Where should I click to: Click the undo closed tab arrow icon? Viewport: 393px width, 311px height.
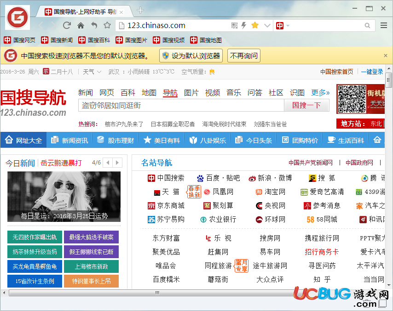[x=94, y=25]
